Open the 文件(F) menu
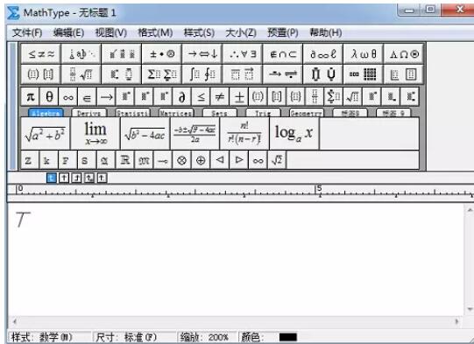This screenshot has width=474, height=344. pyautogui.click(x=27, y=32)
